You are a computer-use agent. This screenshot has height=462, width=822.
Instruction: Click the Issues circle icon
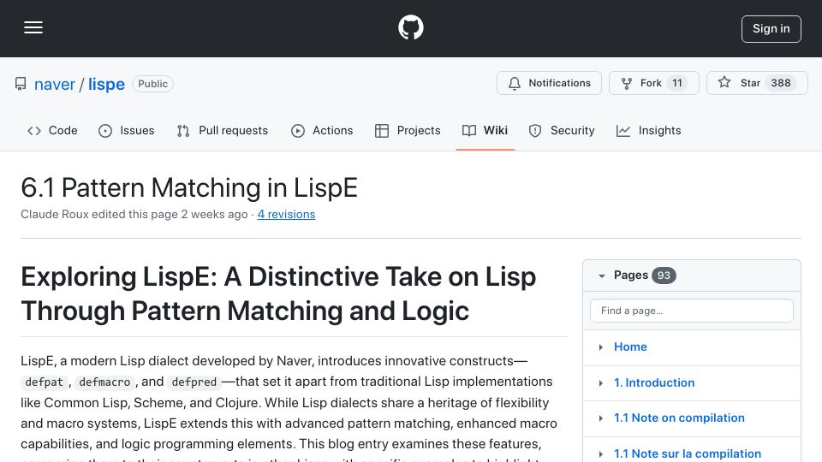(104, 131)
